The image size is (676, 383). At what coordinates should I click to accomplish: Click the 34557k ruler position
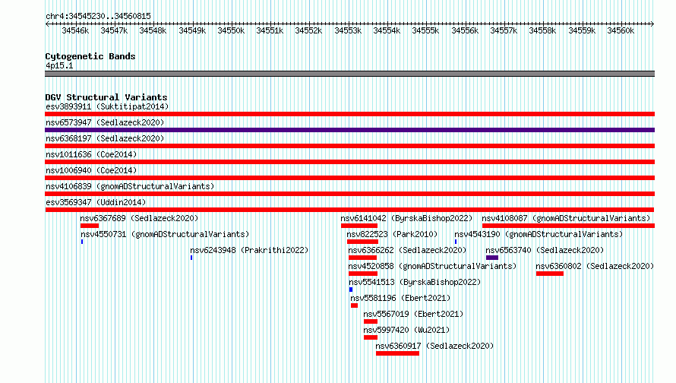504,30
